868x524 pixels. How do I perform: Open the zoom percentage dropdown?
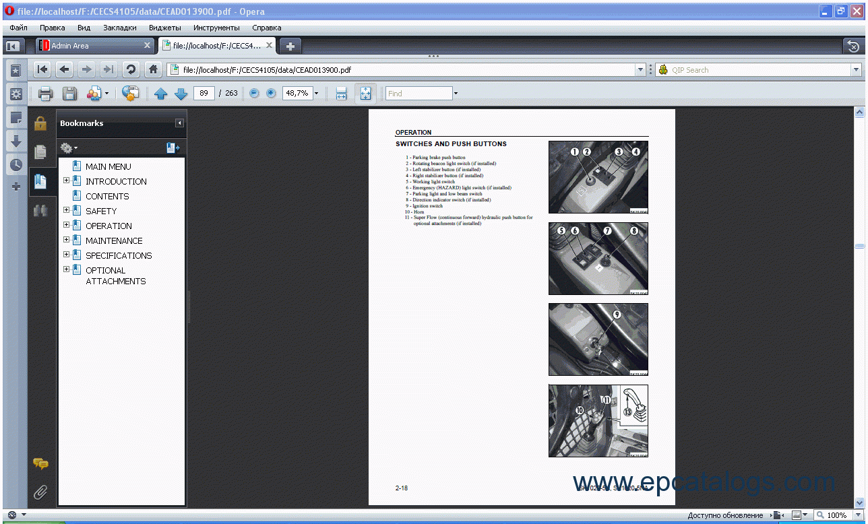pos(316,94)
